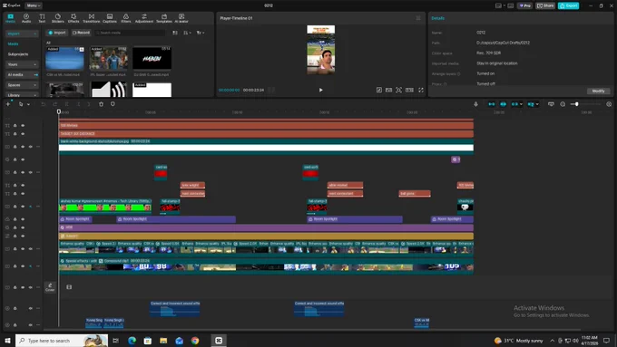Hide the akshay kumar greenscreen track
This screenshot has width=617, height=347.
[x=23, y=207]
